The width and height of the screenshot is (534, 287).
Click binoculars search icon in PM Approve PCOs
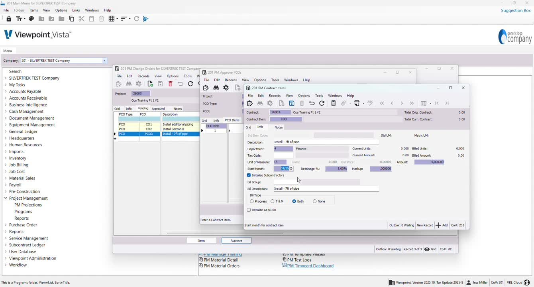click(x=216, y=88)
